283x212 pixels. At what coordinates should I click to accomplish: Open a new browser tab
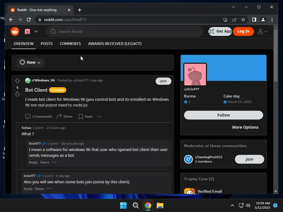click(x=79, y=10)
